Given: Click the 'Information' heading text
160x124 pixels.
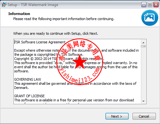Looking at the screenshot, I should tap(19, 14).
